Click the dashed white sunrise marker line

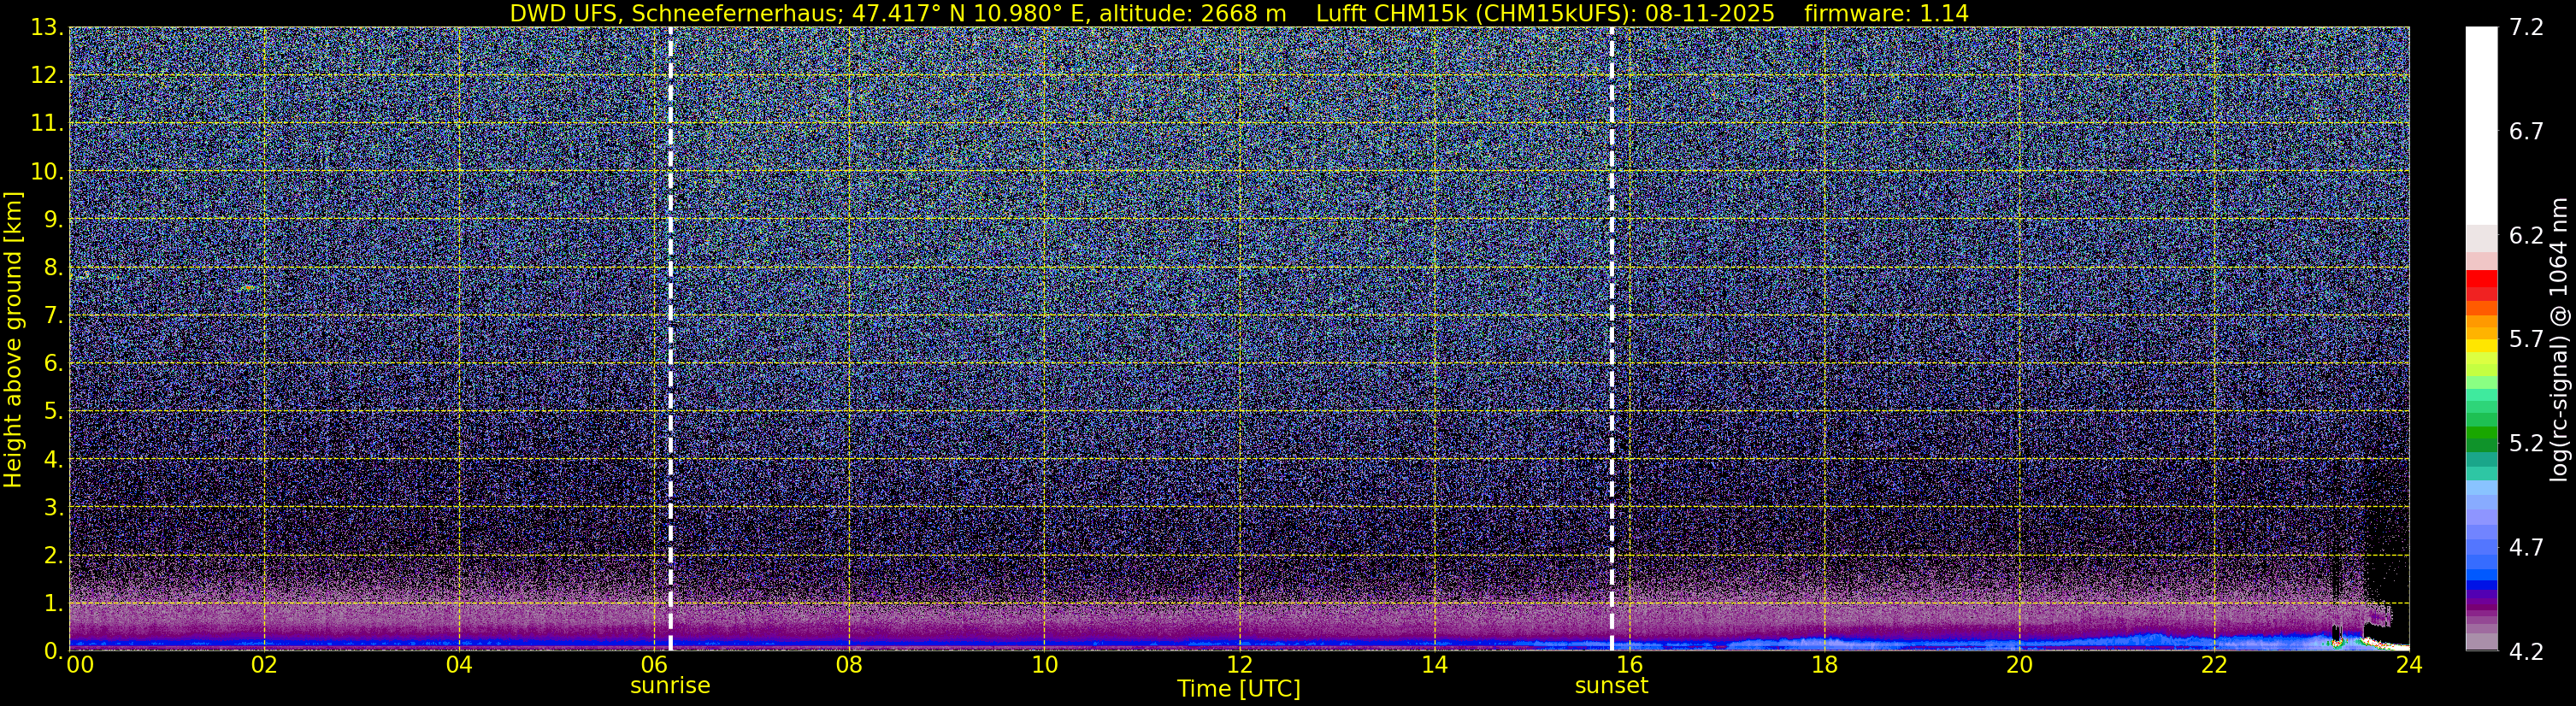[670, 338]
